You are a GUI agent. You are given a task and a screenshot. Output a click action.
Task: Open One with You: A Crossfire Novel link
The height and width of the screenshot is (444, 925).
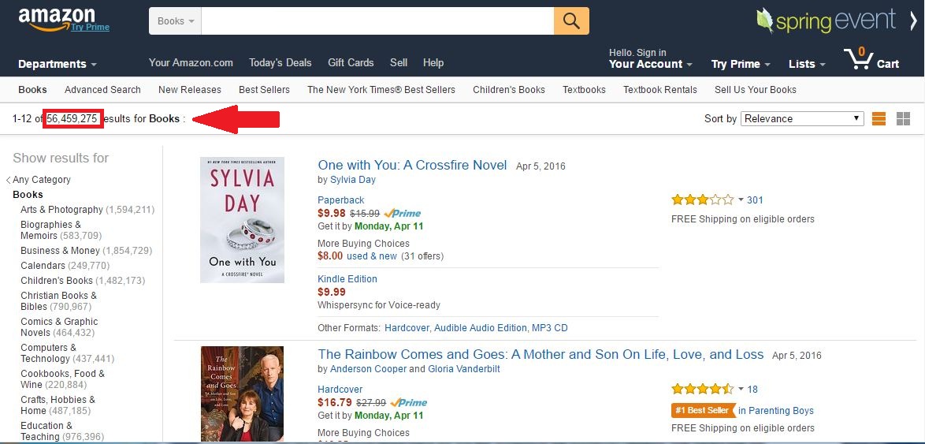point(412,166)
